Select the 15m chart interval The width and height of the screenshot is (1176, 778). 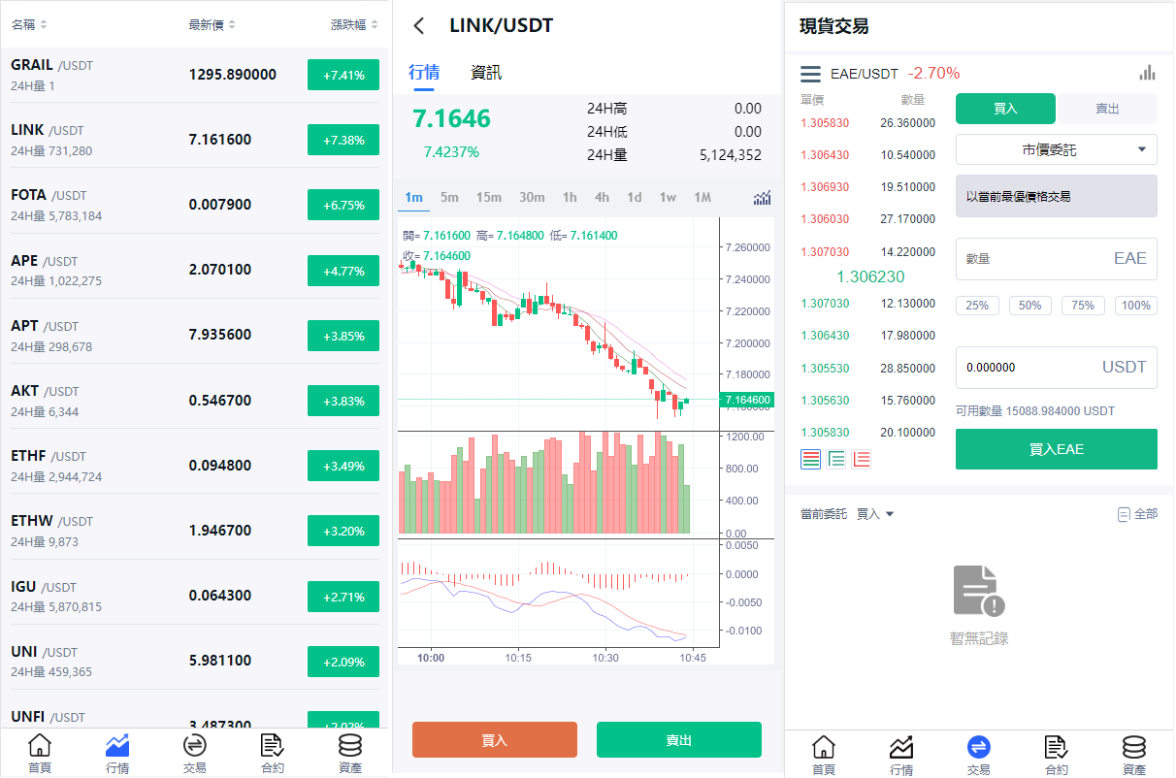pos(488,198)
